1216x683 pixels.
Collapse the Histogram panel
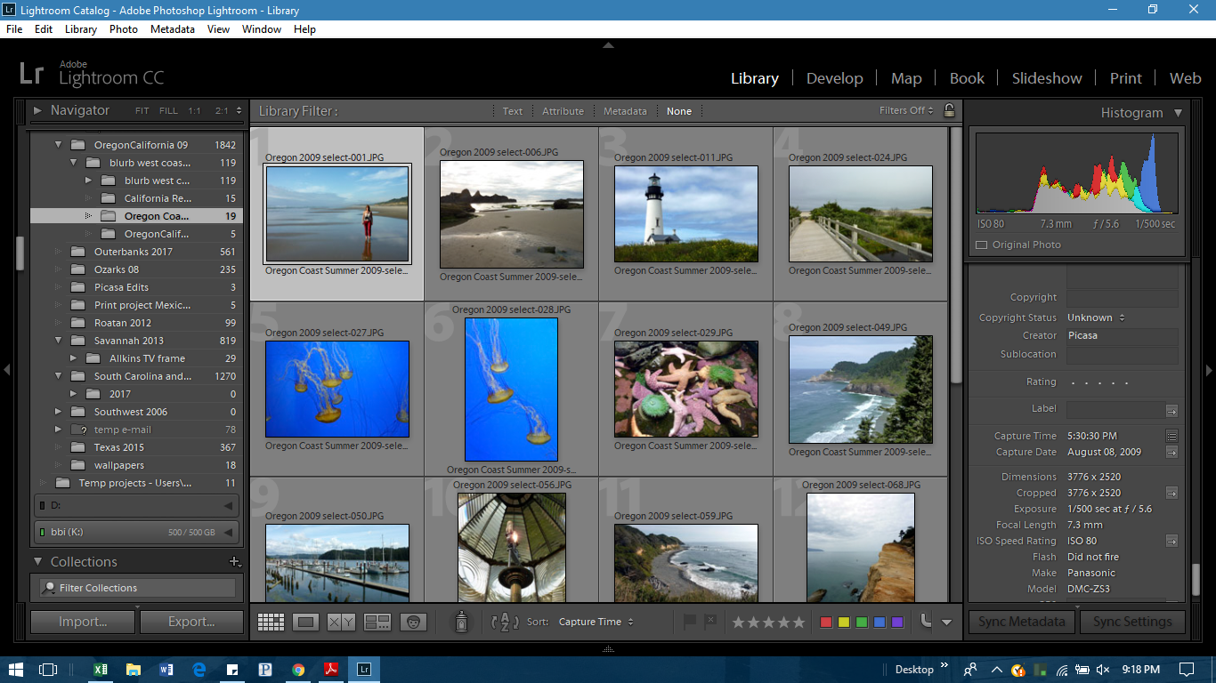coord(1178,113)
